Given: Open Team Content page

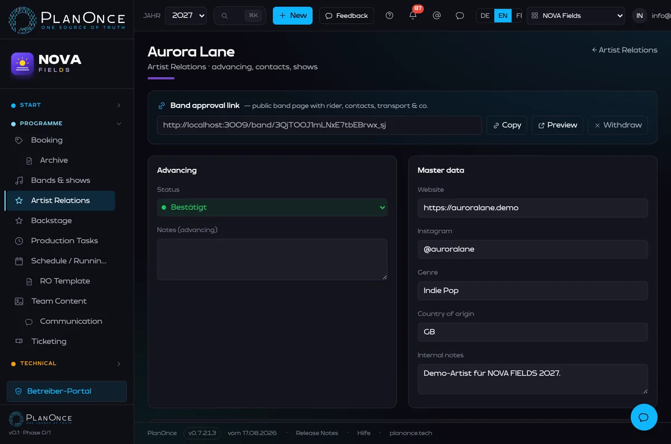Looking at the screenshot, I should pos(60,301).
